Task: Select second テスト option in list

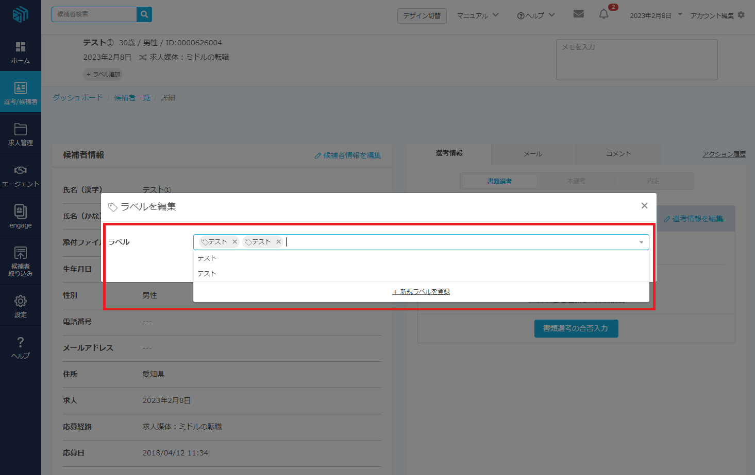Action: coord(207,274)
